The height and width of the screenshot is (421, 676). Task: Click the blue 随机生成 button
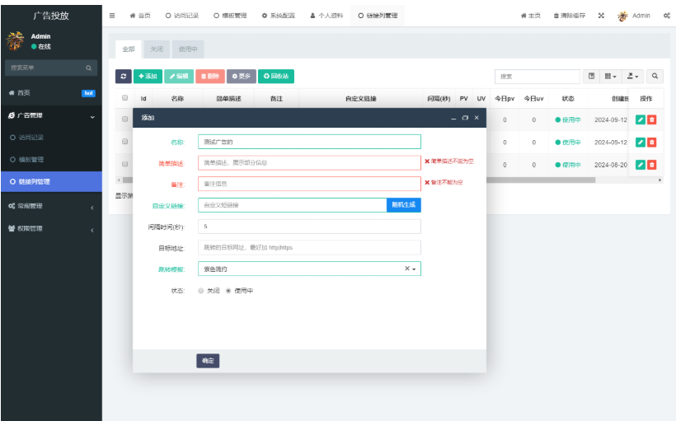pos(403,204)
